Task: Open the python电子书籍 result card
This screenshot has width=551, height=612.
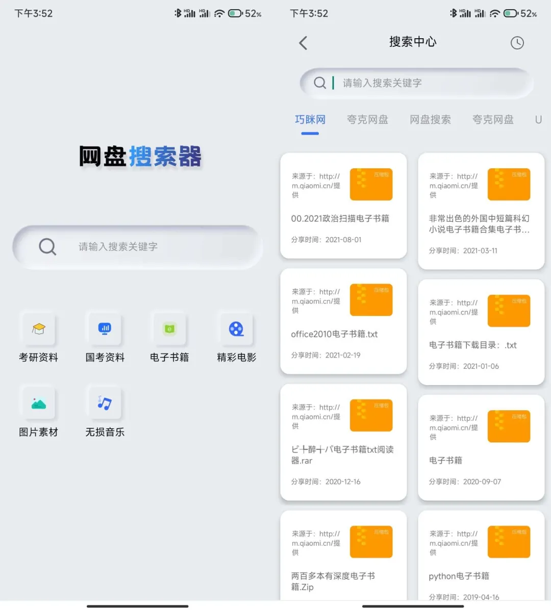Action: (480, 556)
